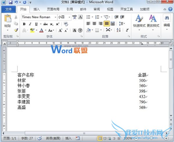Screen dimensions: 174x142
Task: Center the paragraph text
Action: pyautogui.click(x=94, y=24)
